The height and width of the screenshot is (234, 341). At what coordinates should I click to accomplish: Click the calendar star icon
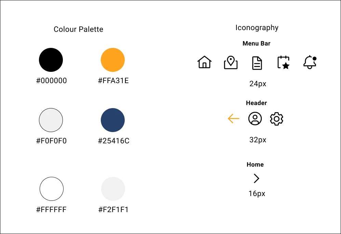284,63
